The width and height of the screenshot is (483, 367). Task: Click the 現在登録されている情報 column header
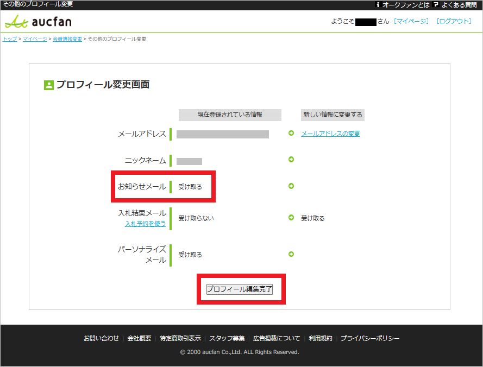pos(230,115)
